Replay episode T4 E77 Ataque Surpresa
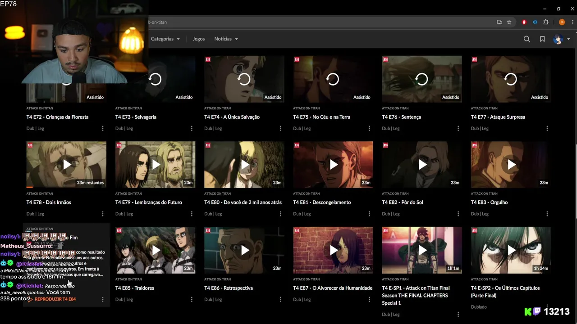The image size is (577, 324). point(511,79)
